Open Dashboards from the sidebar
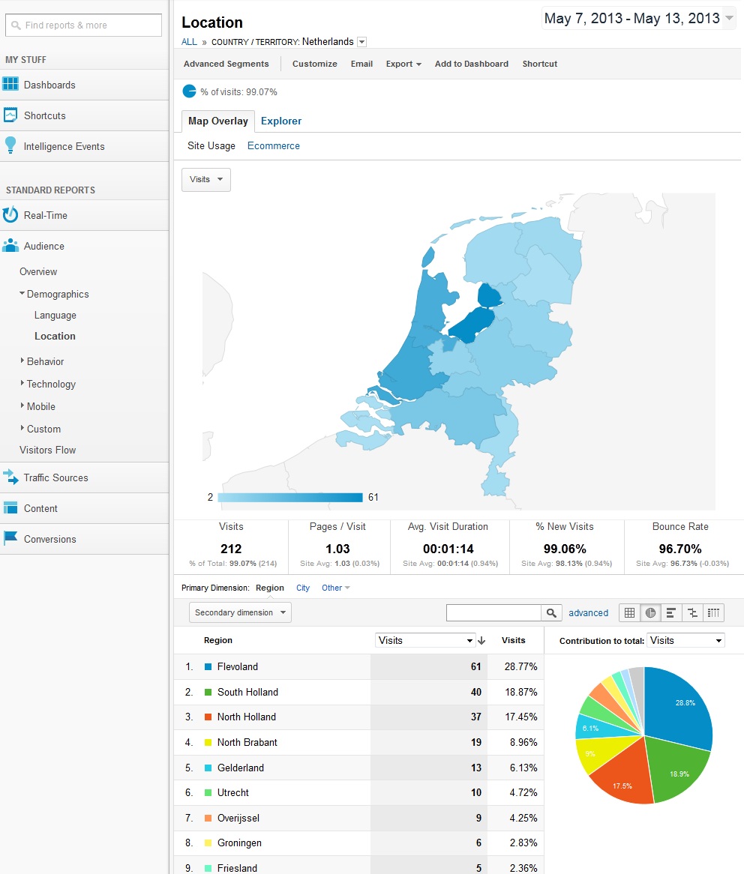 [x=49, y=85]
